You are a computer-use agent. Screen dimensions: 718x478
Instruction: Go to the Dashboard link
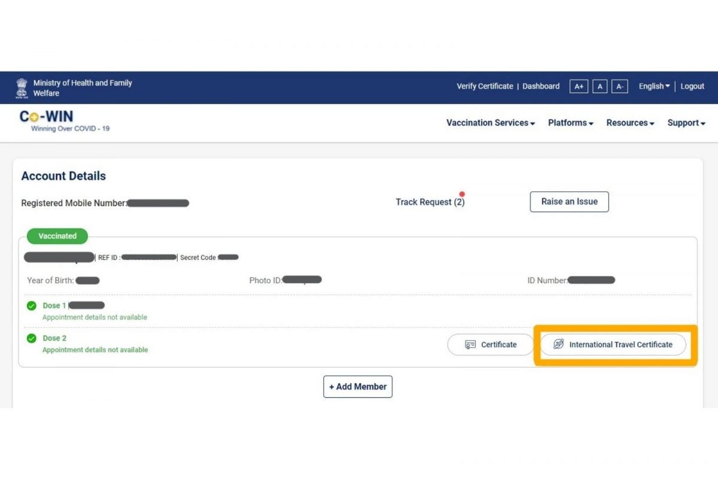[x=541, y=86]
